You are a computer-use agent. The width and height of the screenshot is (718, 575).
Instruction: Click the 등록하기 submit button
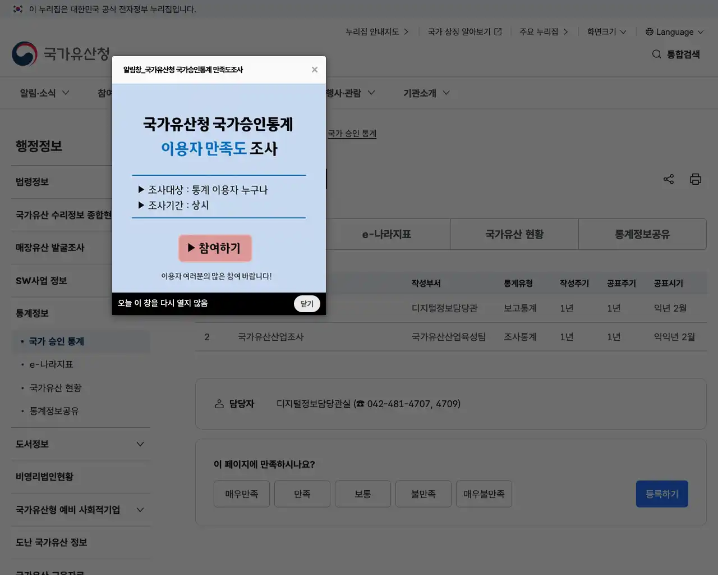click(662, 494)
